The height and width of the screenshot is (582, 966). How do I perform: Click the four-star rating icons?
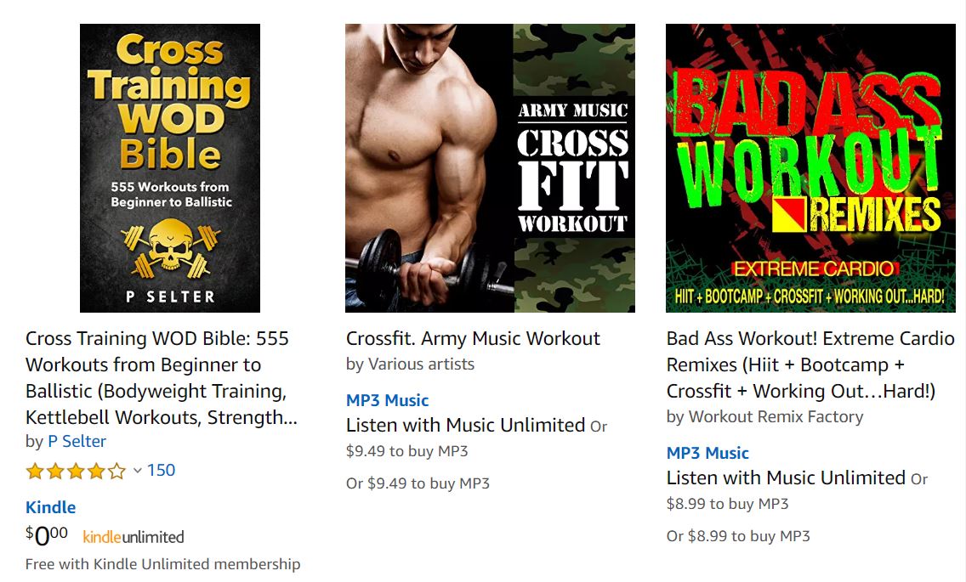pos(76,472)
